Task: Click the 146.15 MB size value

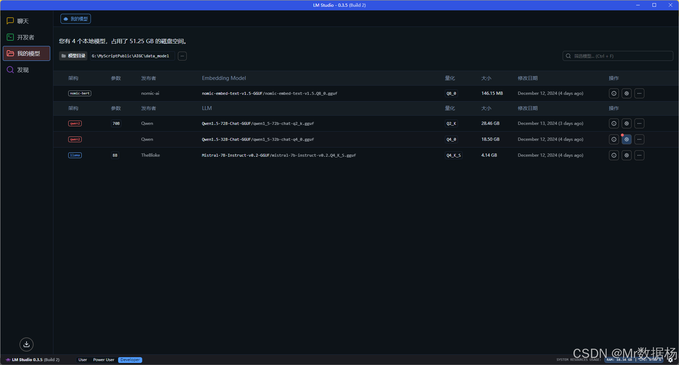Action: click(492, 93)
